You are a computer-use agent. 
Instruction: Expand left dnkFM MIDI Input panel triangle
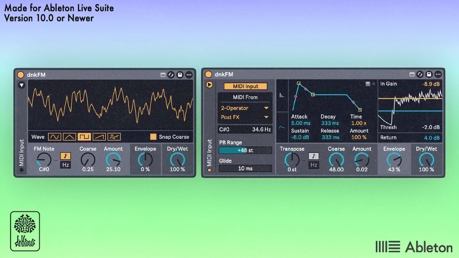(x=21, y=85)
